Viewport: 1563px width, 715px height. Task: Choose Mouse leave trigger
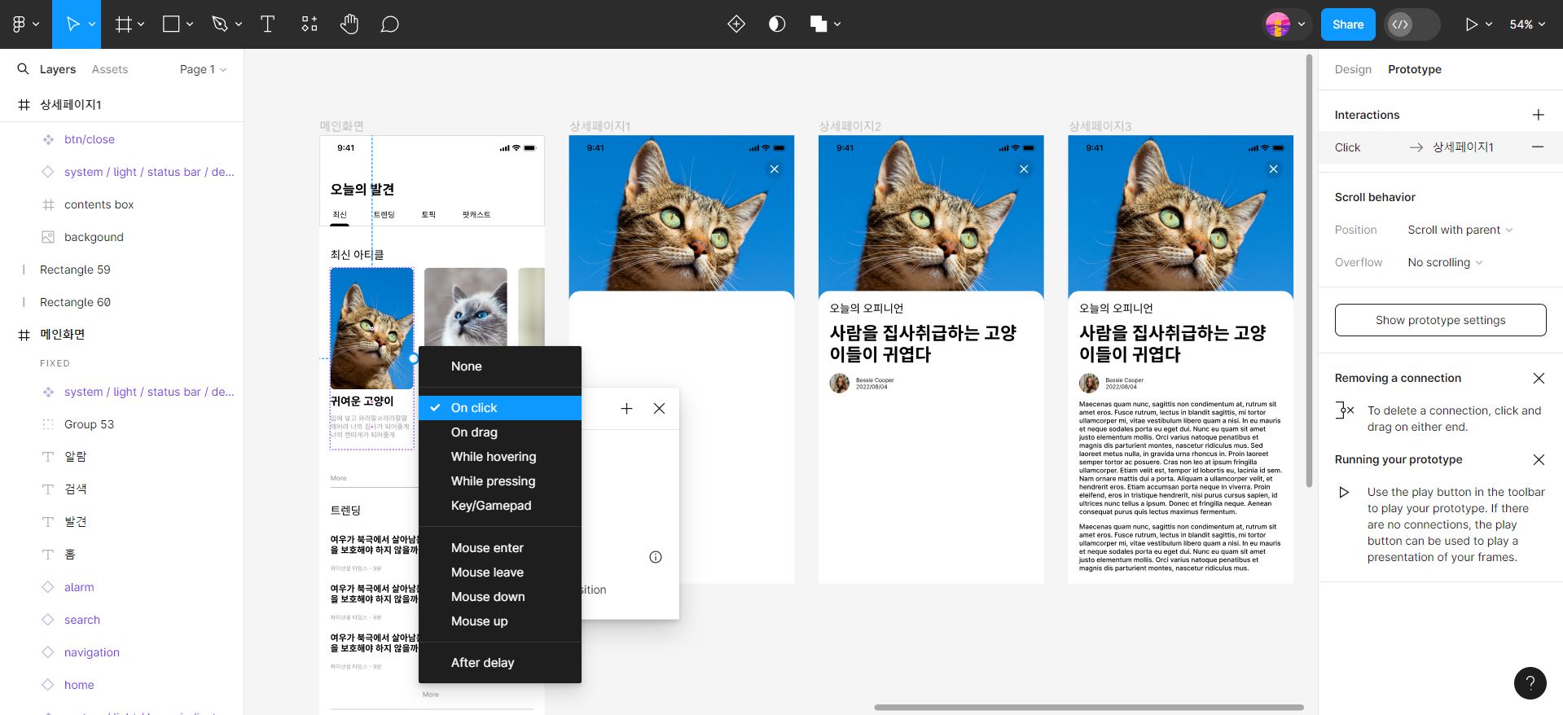(x=500, y=572)
